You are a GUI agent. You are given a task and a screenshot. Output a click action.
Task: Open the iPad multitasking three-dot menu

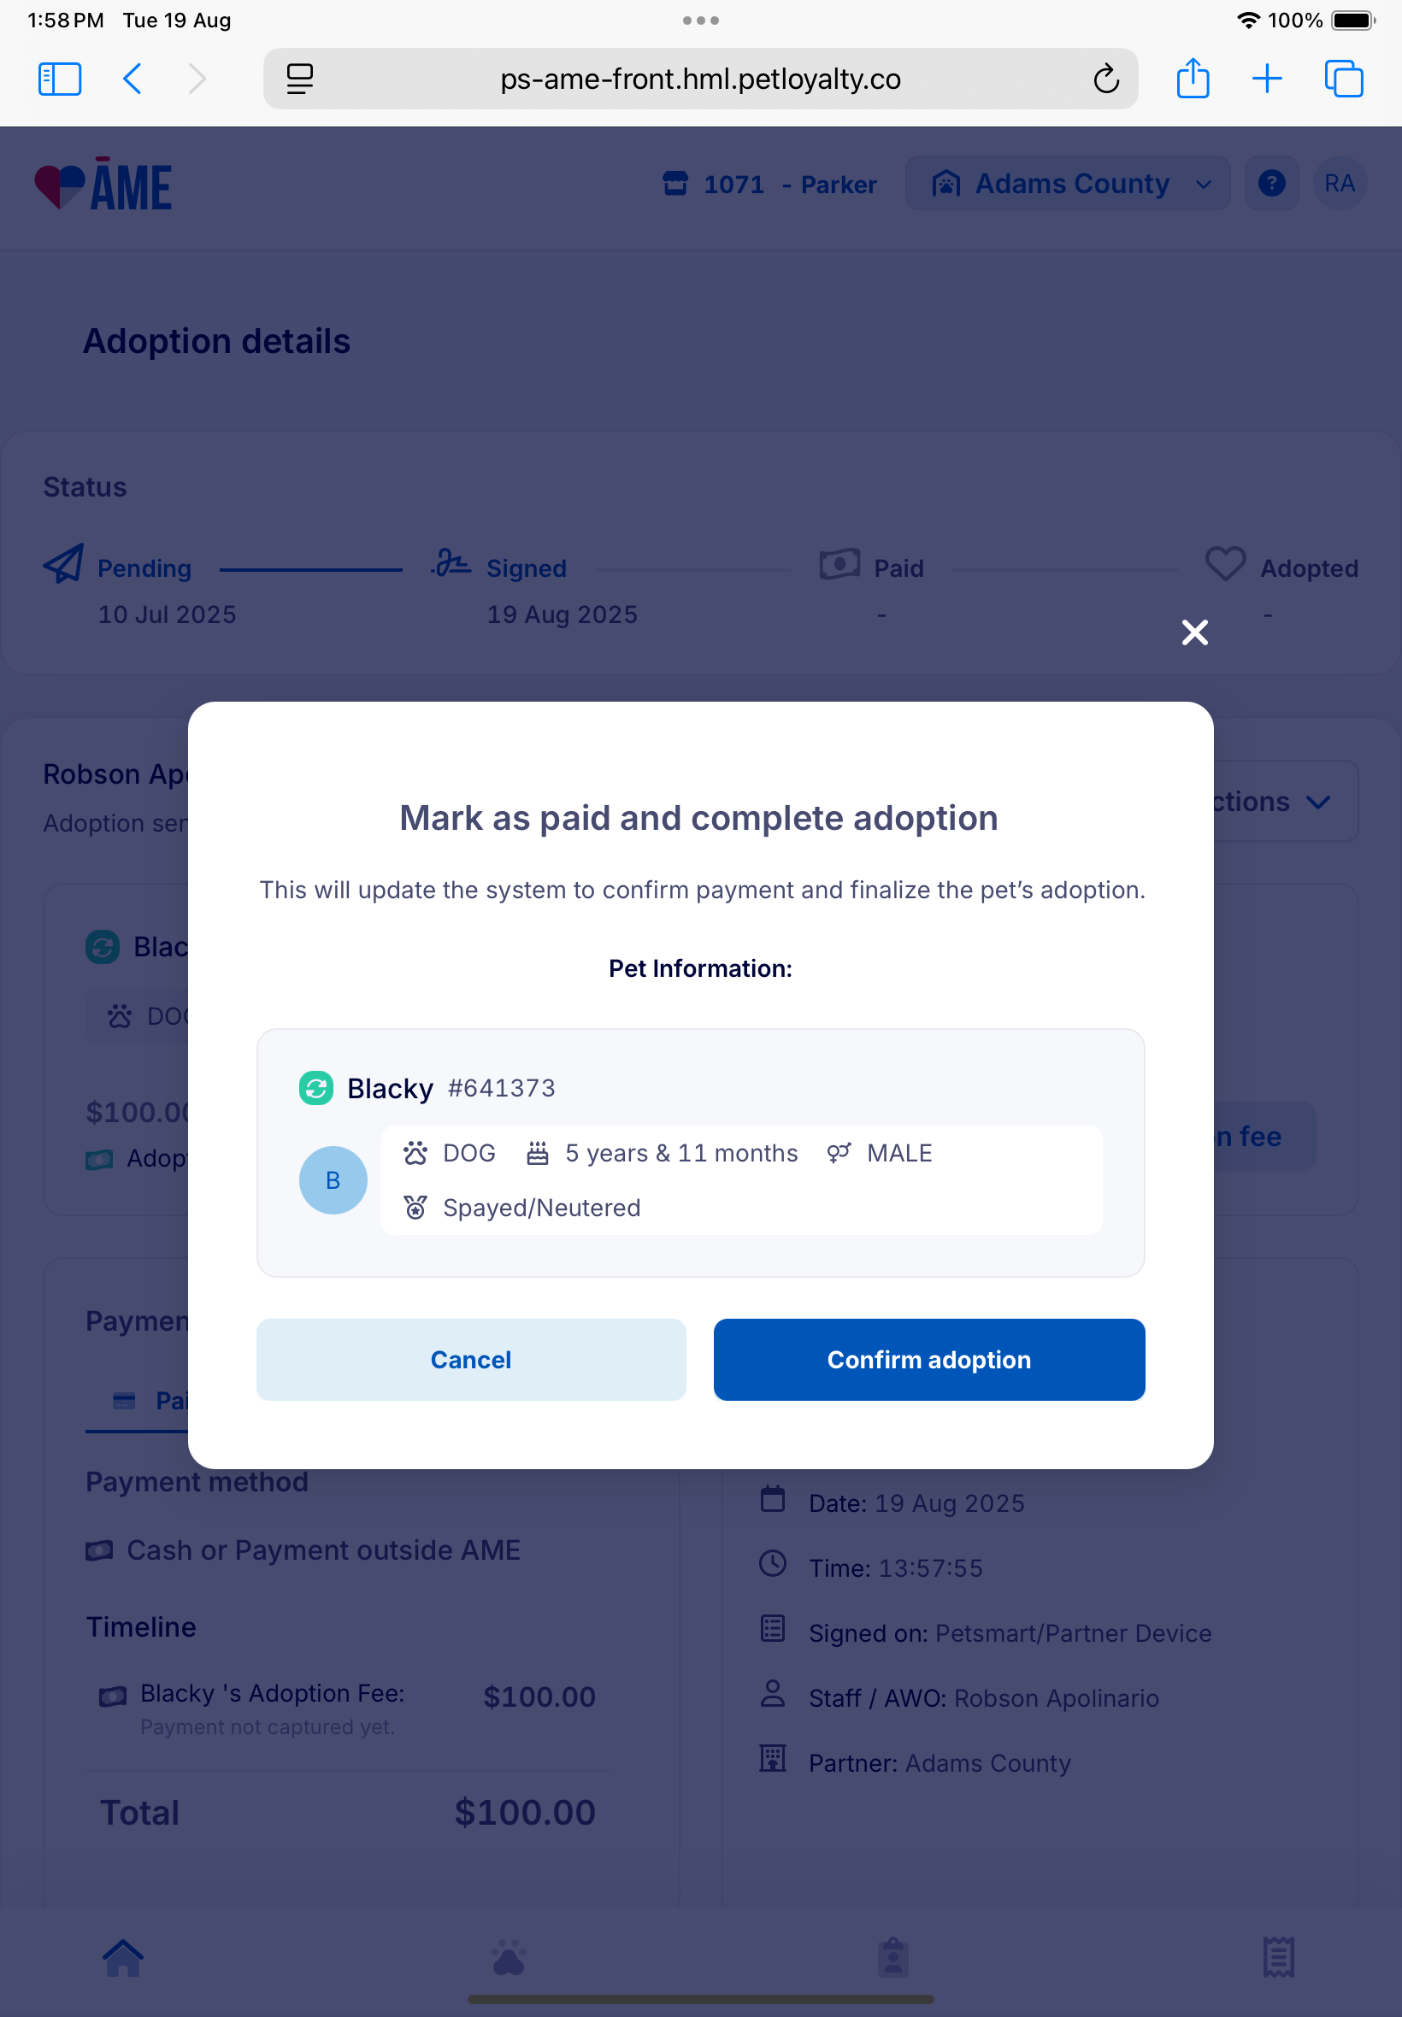tap(700, 20)
